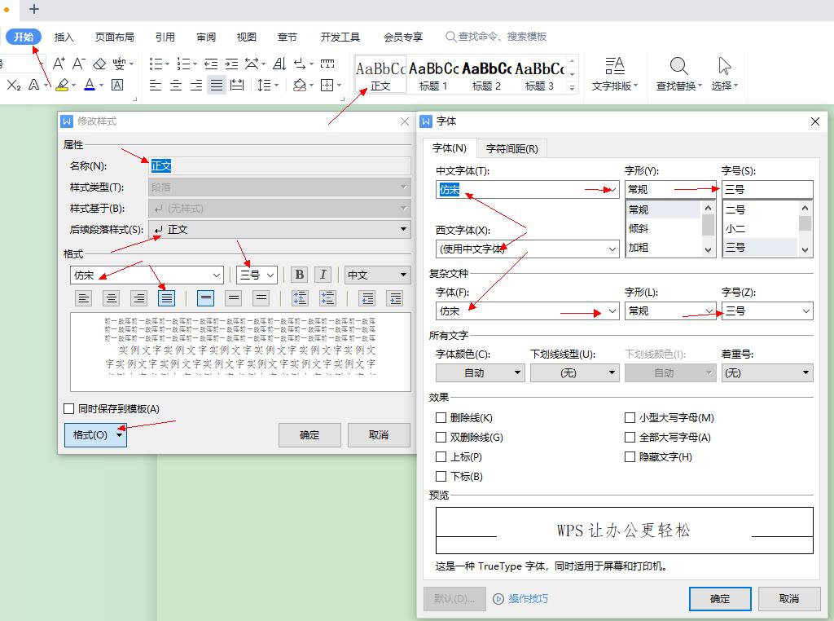Open the 插入 ribbon tab
Viewport: 834px width, 621px height.
pyautogui.click(x=64, y=36)
